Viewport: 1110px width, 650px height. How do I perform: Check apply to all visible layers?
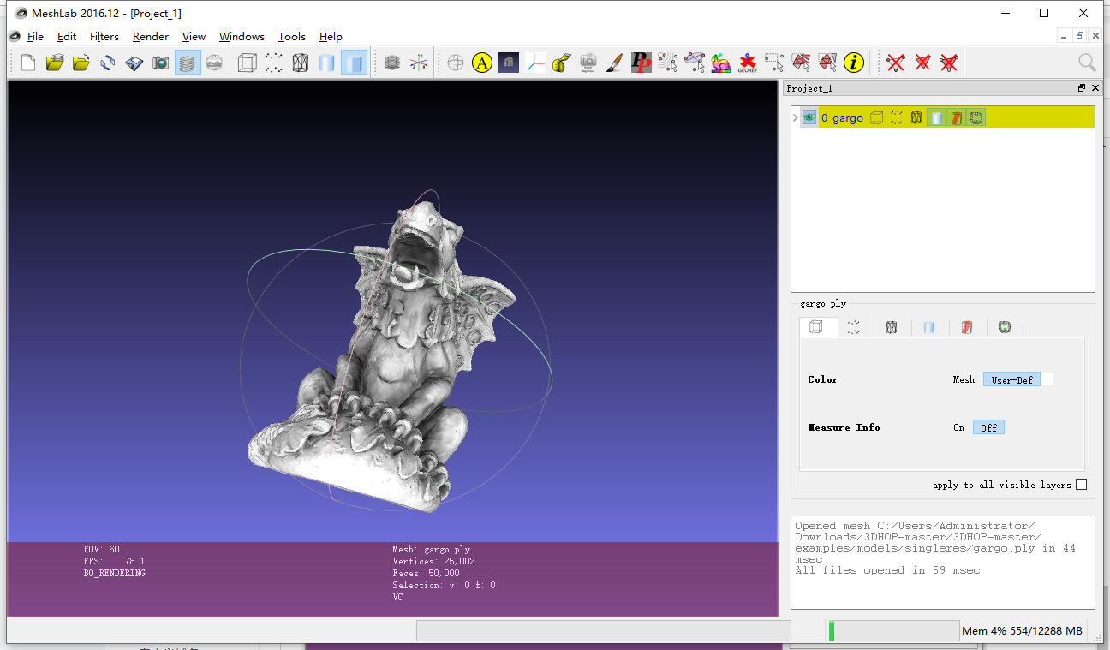coord(1081,485)
